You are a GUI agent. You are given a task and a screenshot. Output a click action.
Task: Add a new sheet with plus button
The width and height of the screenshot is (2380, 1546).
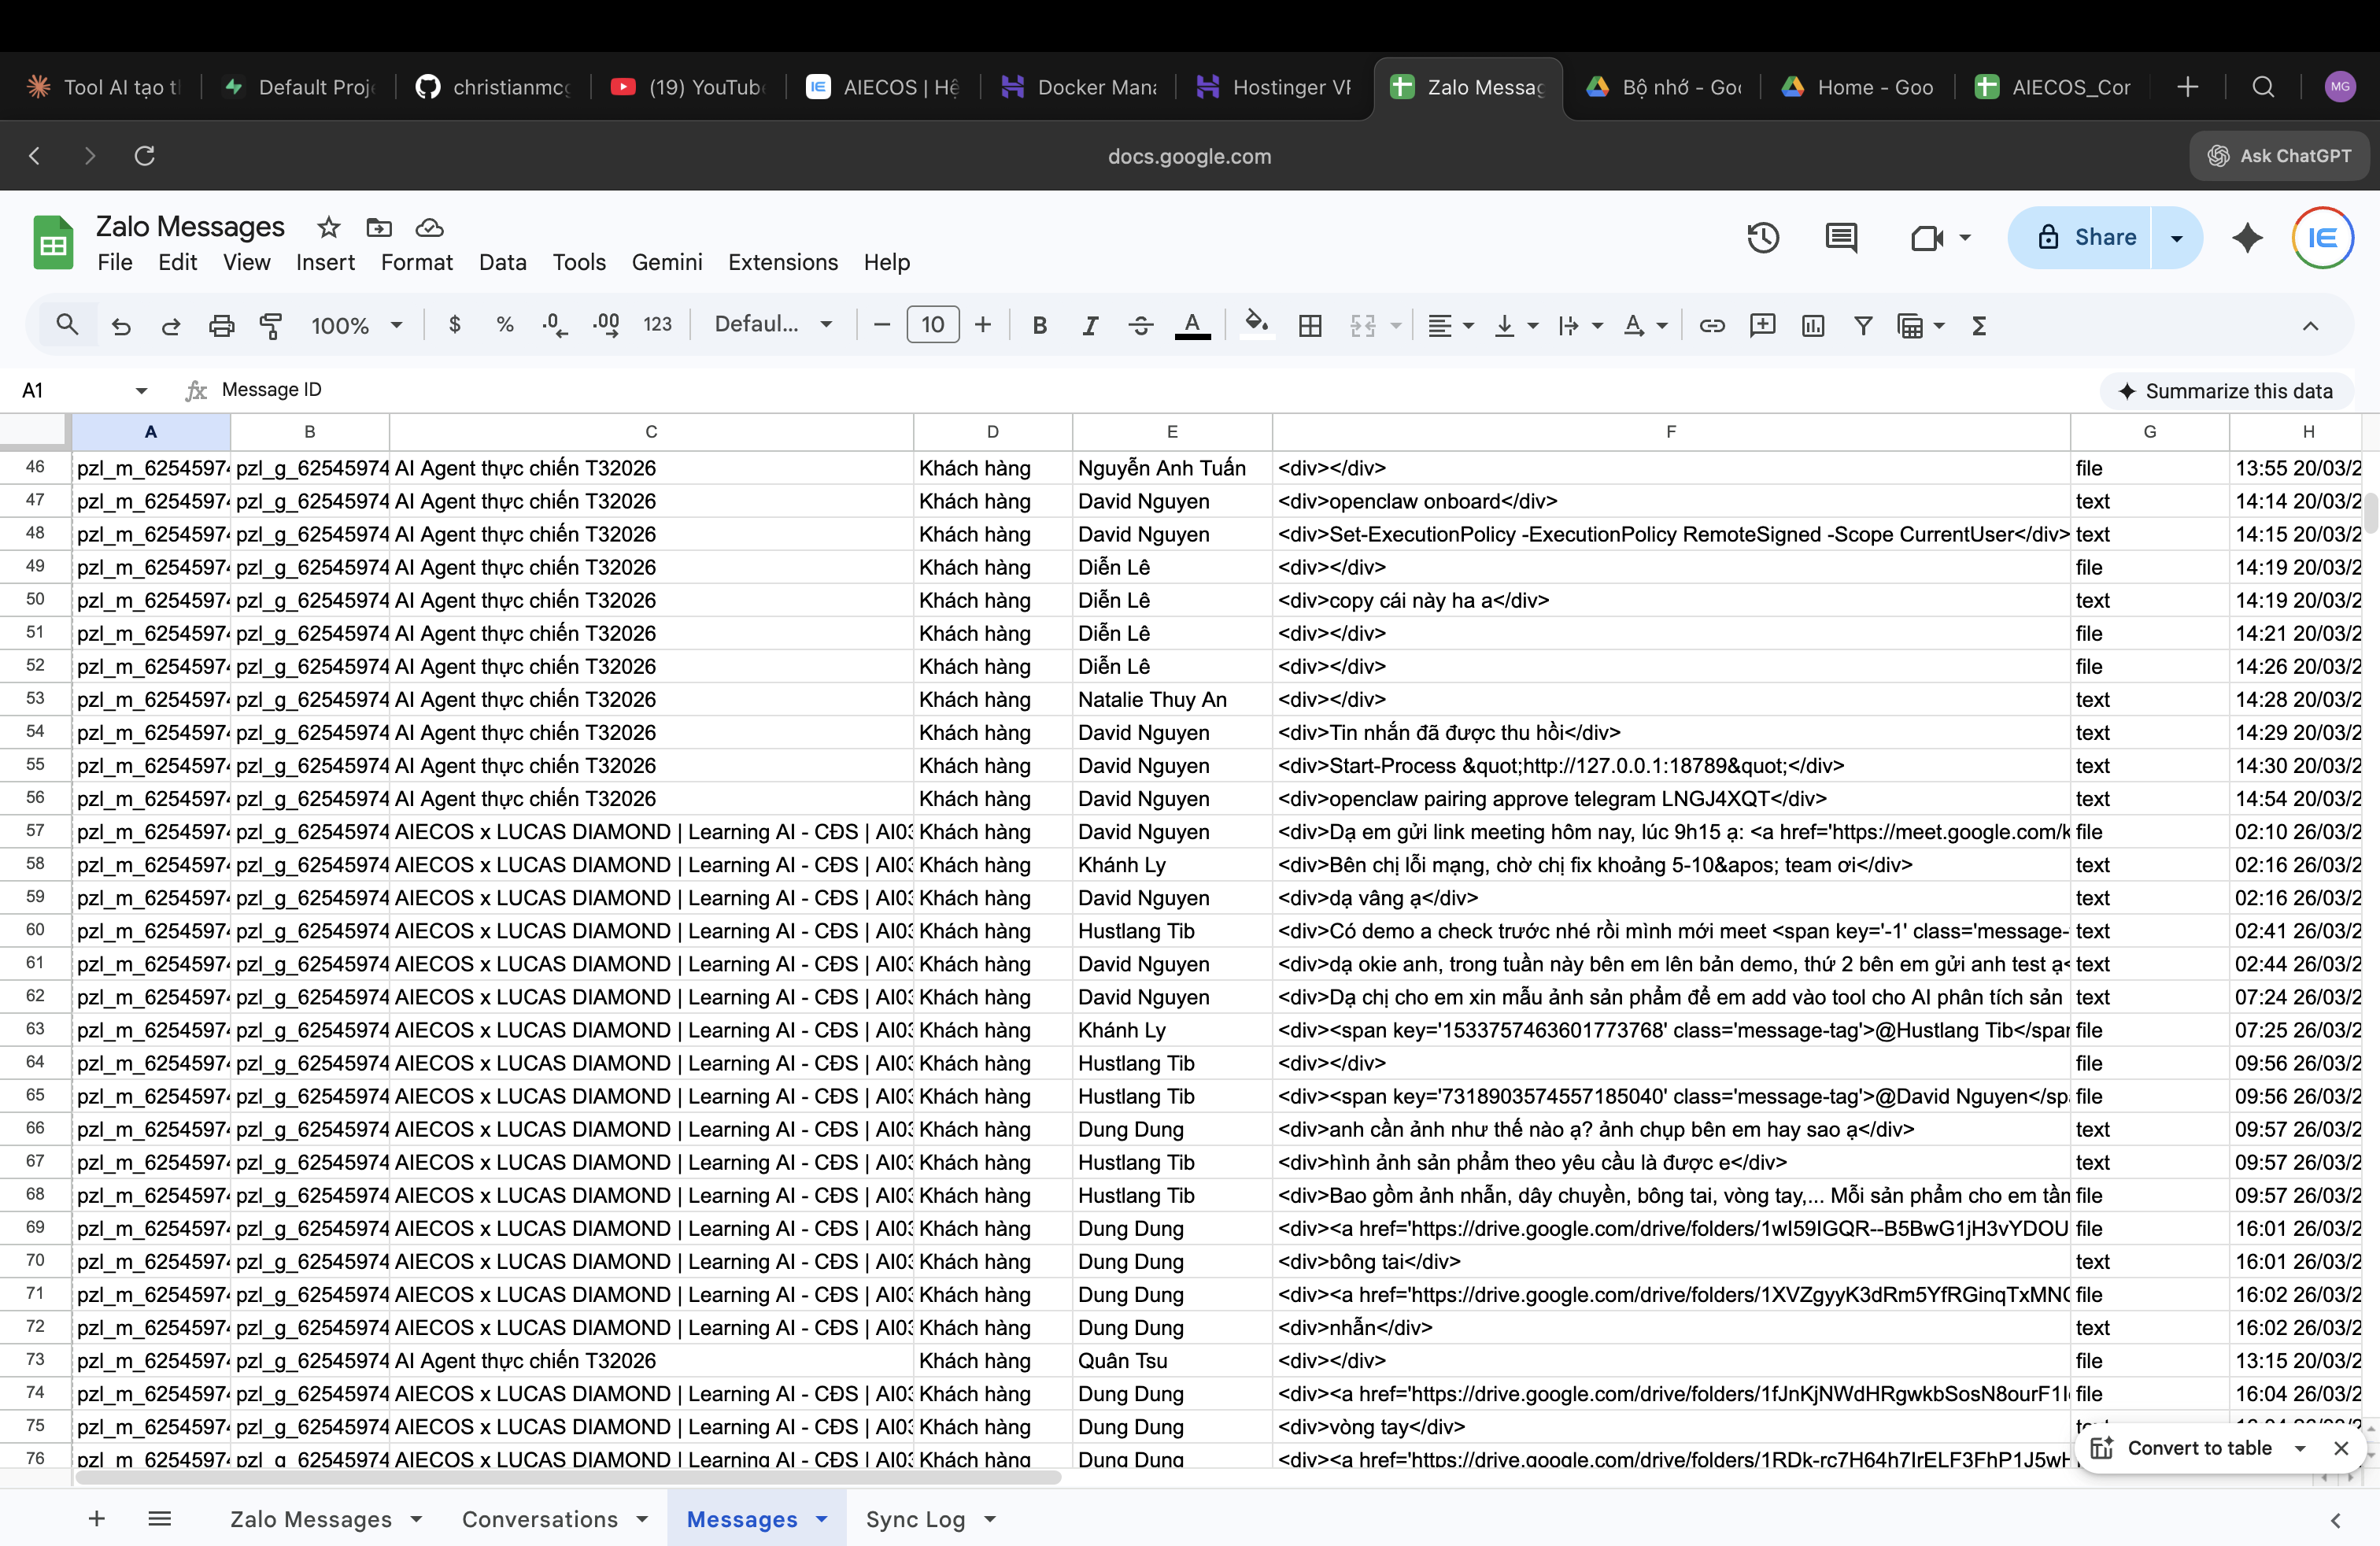click(x=97, y=1519)
